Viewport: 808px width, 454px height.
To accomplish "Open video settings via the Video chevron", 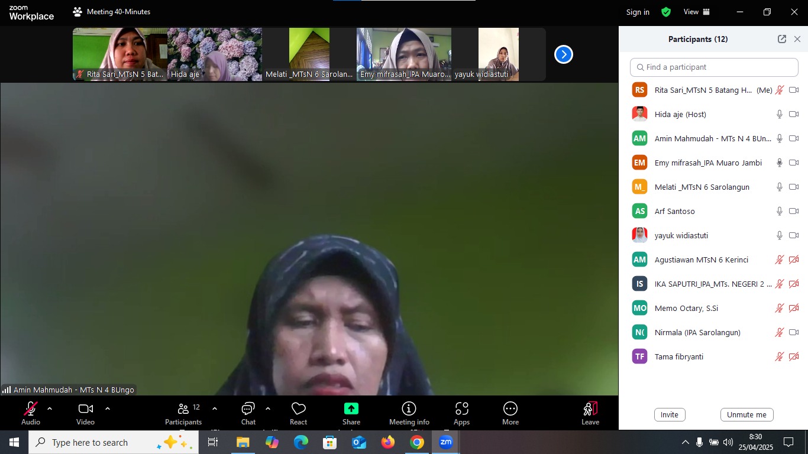I will coord(108,408).
